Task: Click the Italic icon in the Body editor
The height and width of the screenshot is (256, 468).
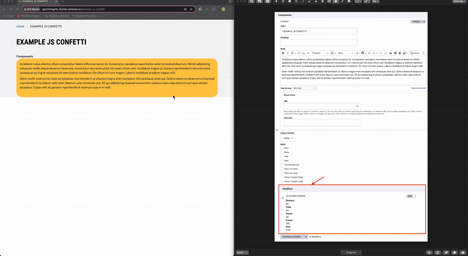Action: [x=288, y=53]
